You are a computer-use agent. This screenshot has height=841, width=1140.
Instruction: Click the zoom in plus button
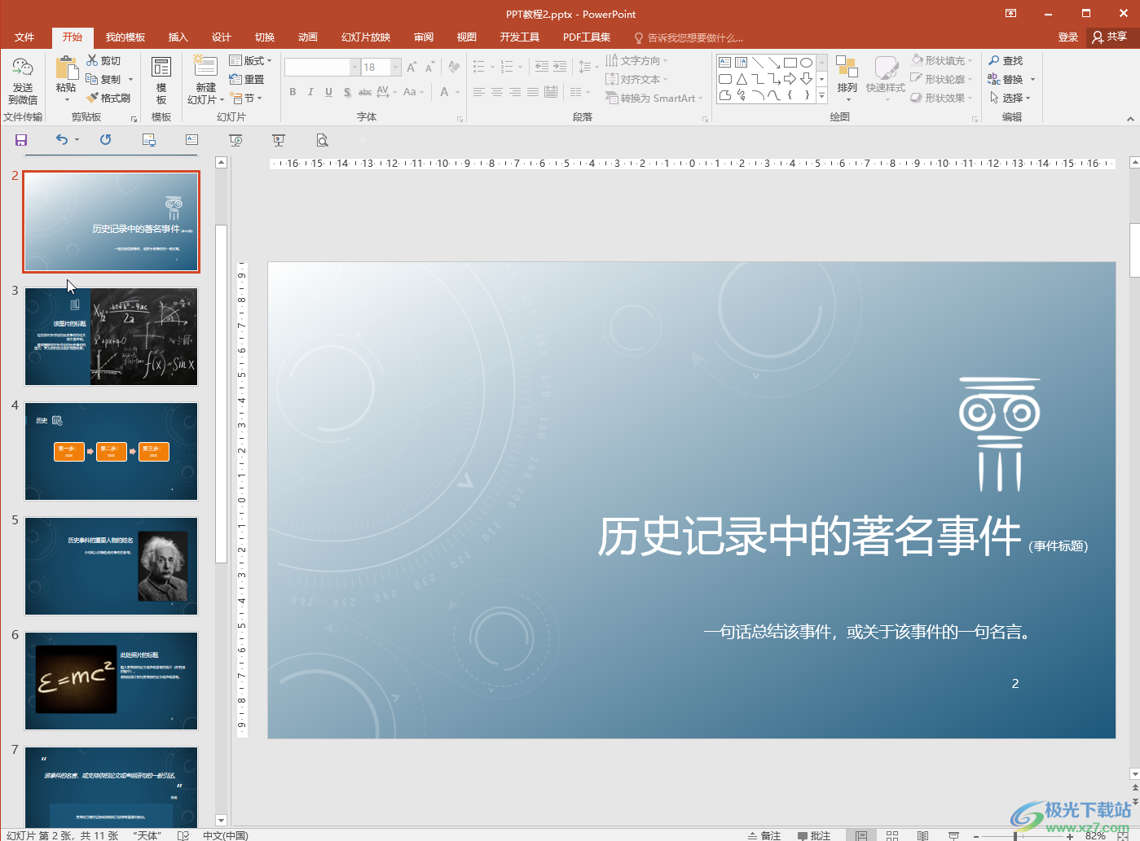pyautogui.click(x=1071, y=835)
